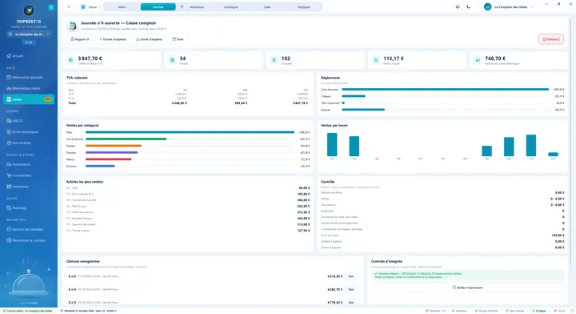Open Inventaires in the sidebar

click(x=28, y=187)
